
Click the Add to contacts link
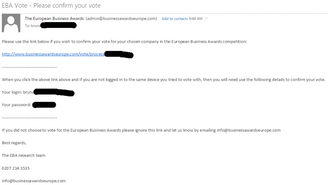pos(175,19)
